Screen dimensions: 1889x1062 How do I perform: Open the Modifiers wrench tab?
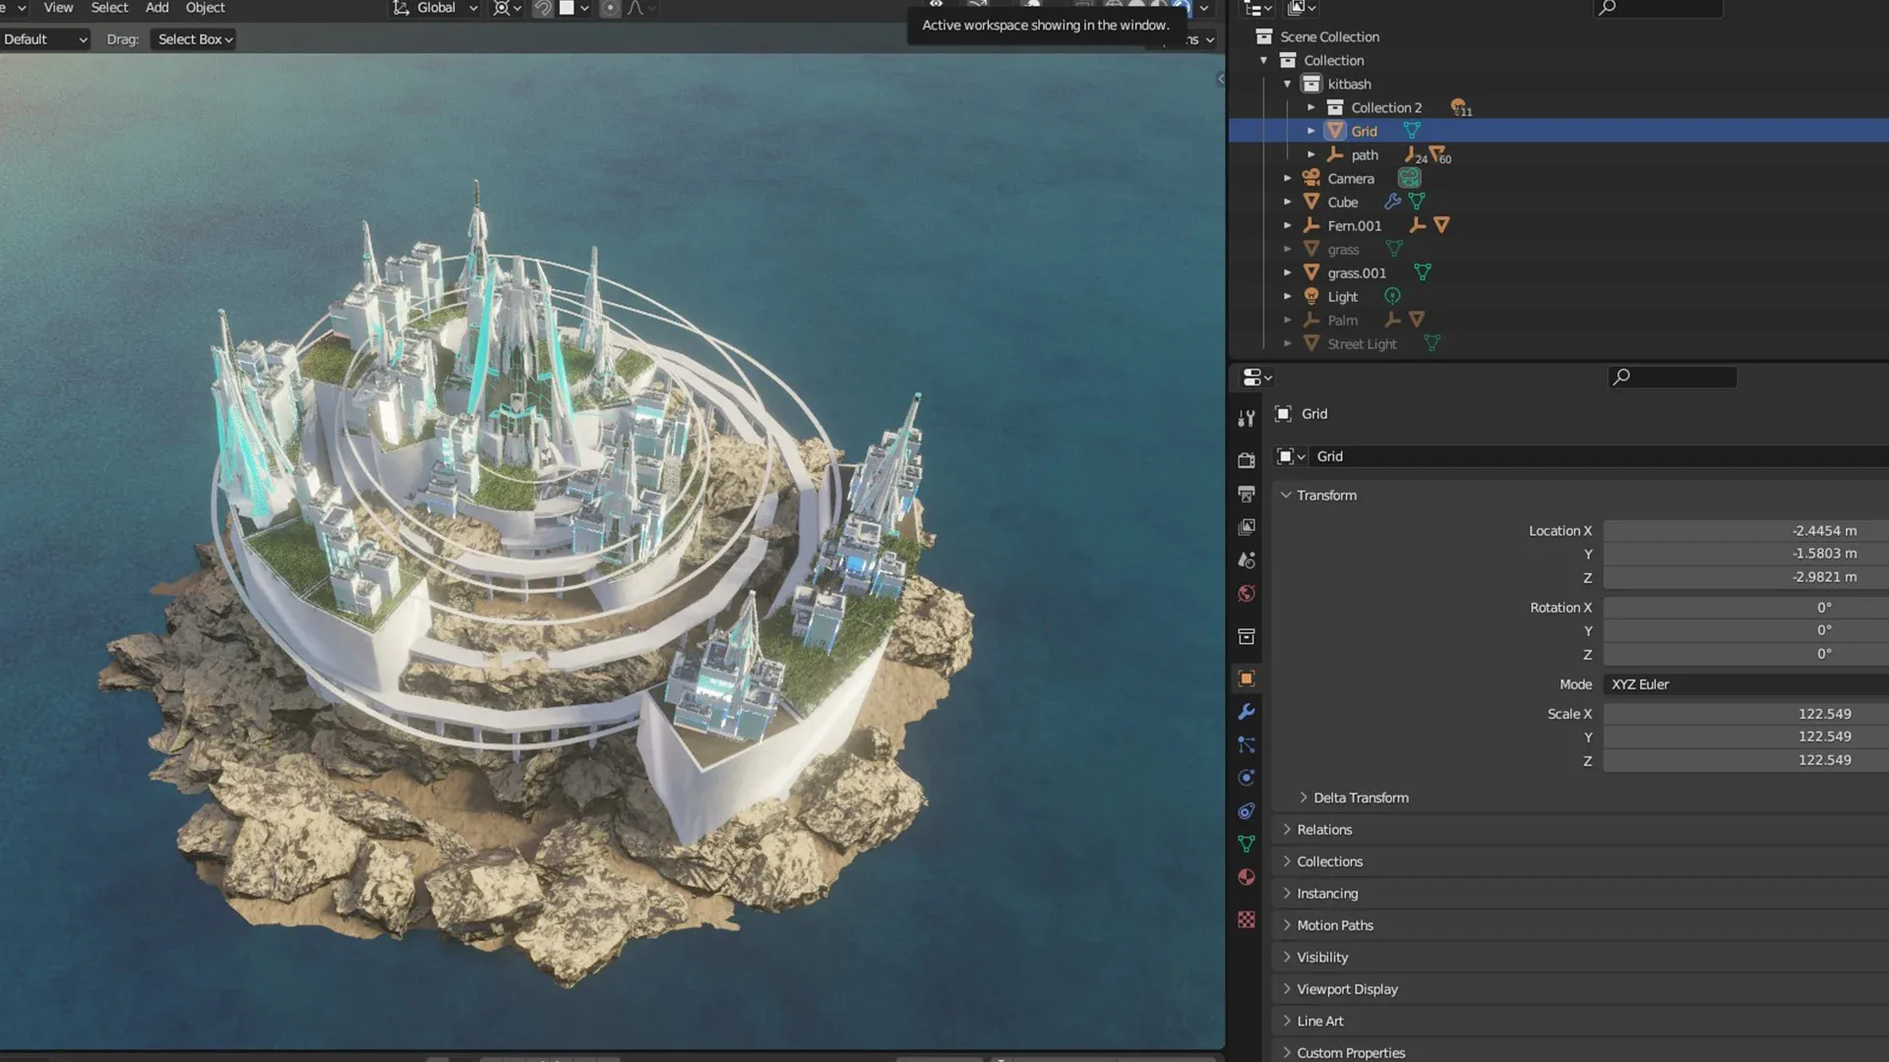(x=1247, y=712)
